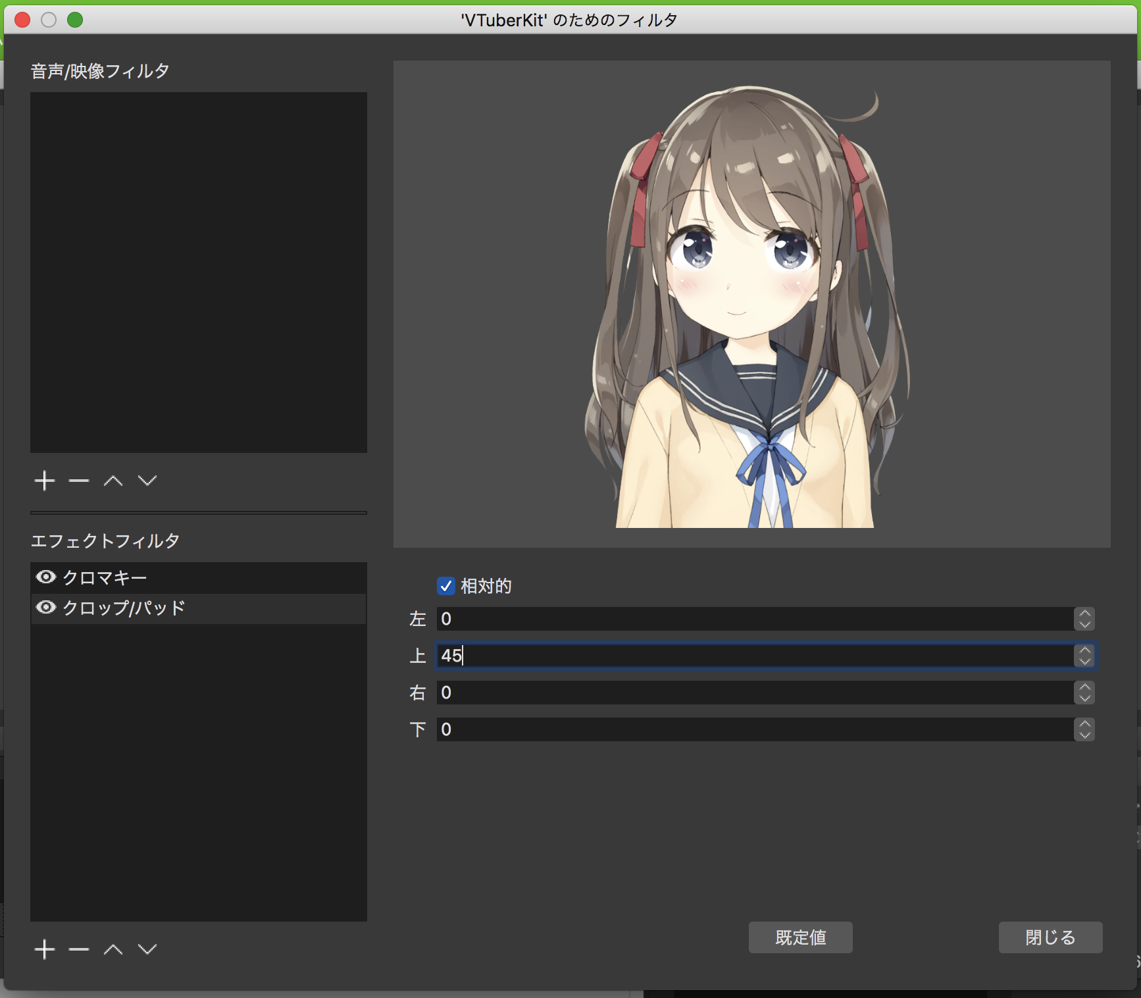
Task: Click the 既定値 defaults button
Action: coord(800,937)
